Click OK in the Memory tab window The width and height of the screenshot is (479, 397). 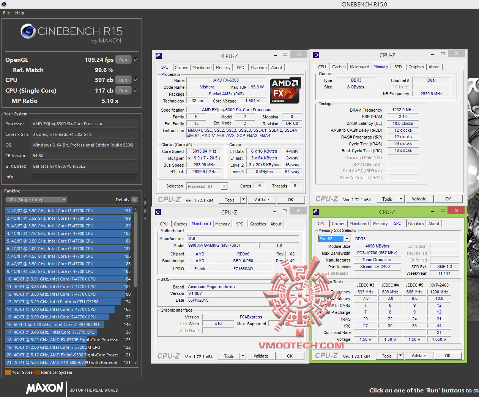pos(448,199)
